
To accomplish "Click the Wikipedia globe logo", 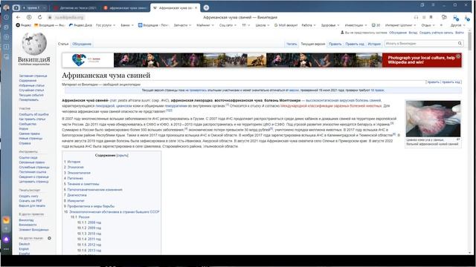I will (x=34, y=44).
